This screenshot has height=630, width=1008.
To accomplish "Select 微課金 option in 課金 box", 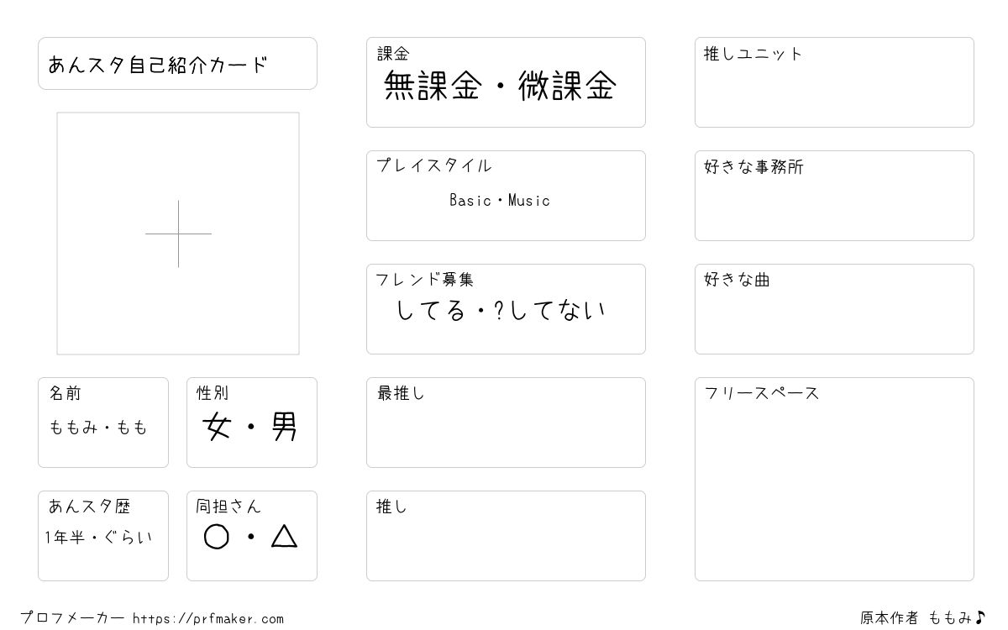I will point(568,86).
